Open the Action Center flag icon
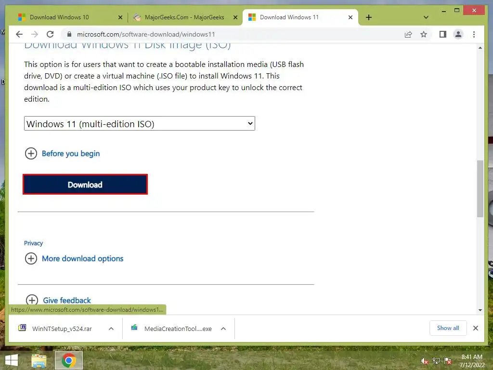 point(448,361)
